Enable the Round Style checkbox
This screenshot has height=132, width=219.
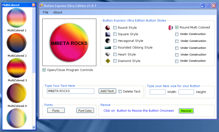(x=115, y=28)
